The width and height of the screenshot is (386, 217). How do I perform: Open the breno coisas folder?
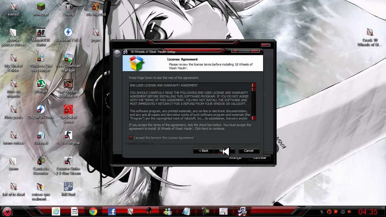point(13,138)
